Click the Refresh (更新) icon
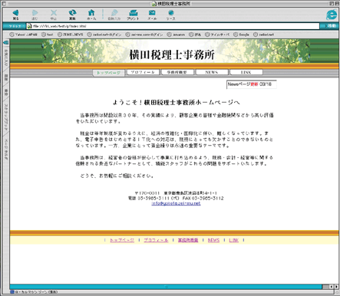 (x=72, y=13)
